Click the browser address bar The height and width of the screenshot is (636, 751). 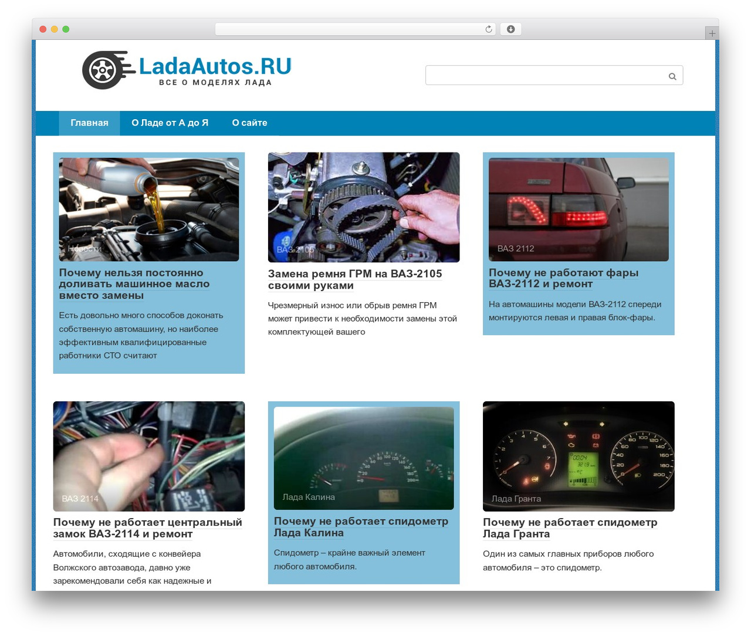tap(355, 29)
